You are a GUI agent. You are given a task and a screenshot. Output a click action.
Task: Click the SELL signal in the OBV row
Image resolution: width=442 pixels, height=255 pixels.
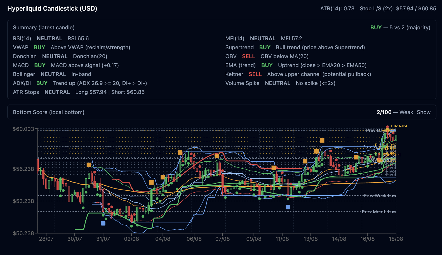coord(248,56)
